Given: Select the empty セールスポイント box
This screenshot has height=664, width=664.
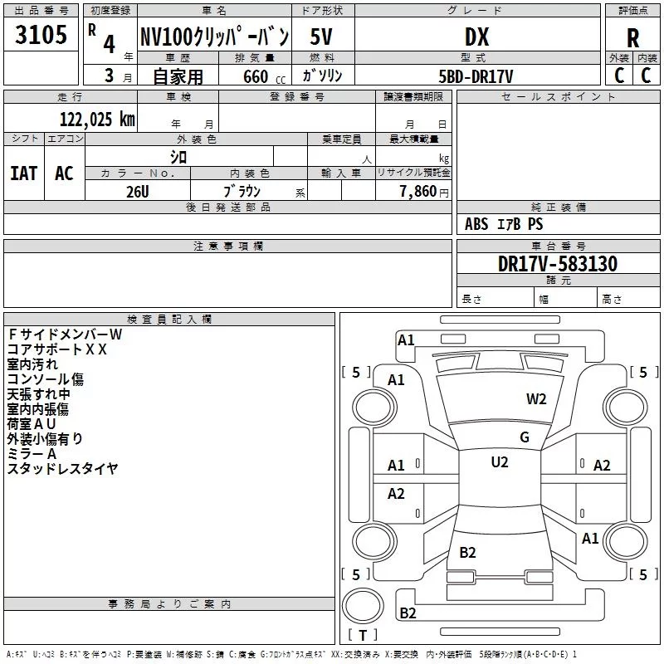Looking at the screenshot, I should point(558,152).
